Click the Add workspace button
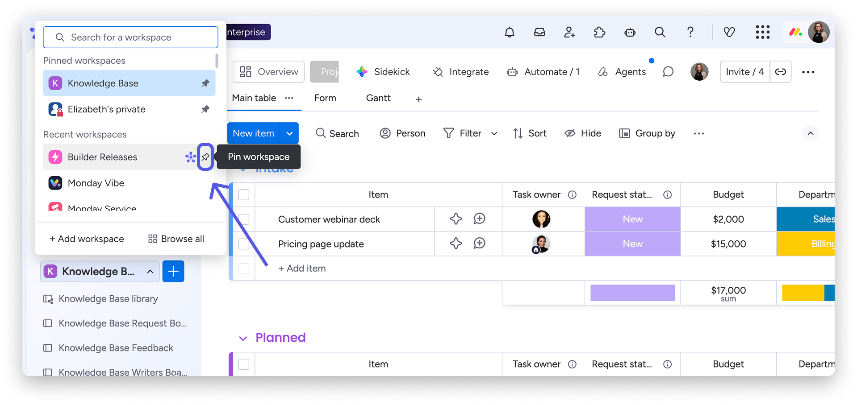The image size is (857, 405). pos(87,239)
